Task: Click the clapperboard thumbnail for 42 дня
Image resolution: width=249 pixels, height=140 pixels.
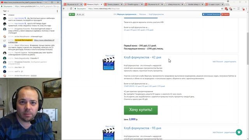Action: [109, 64]
